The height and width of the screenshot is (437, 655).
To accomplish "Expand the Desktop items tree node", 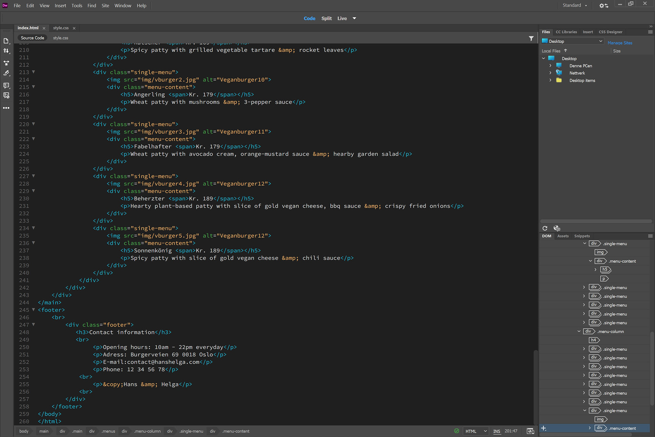I will click(550, 80).
